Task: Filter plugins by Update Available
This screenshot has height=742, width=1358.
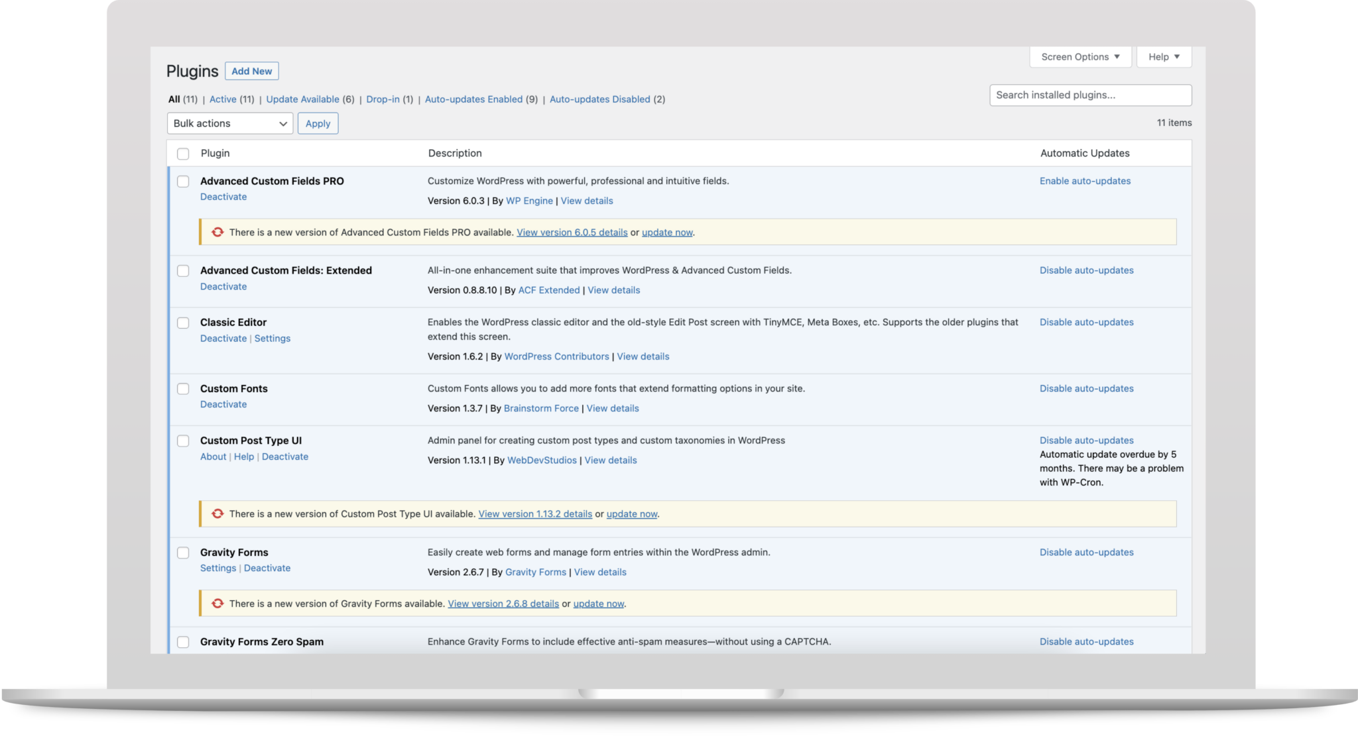Action: point(302,99)
